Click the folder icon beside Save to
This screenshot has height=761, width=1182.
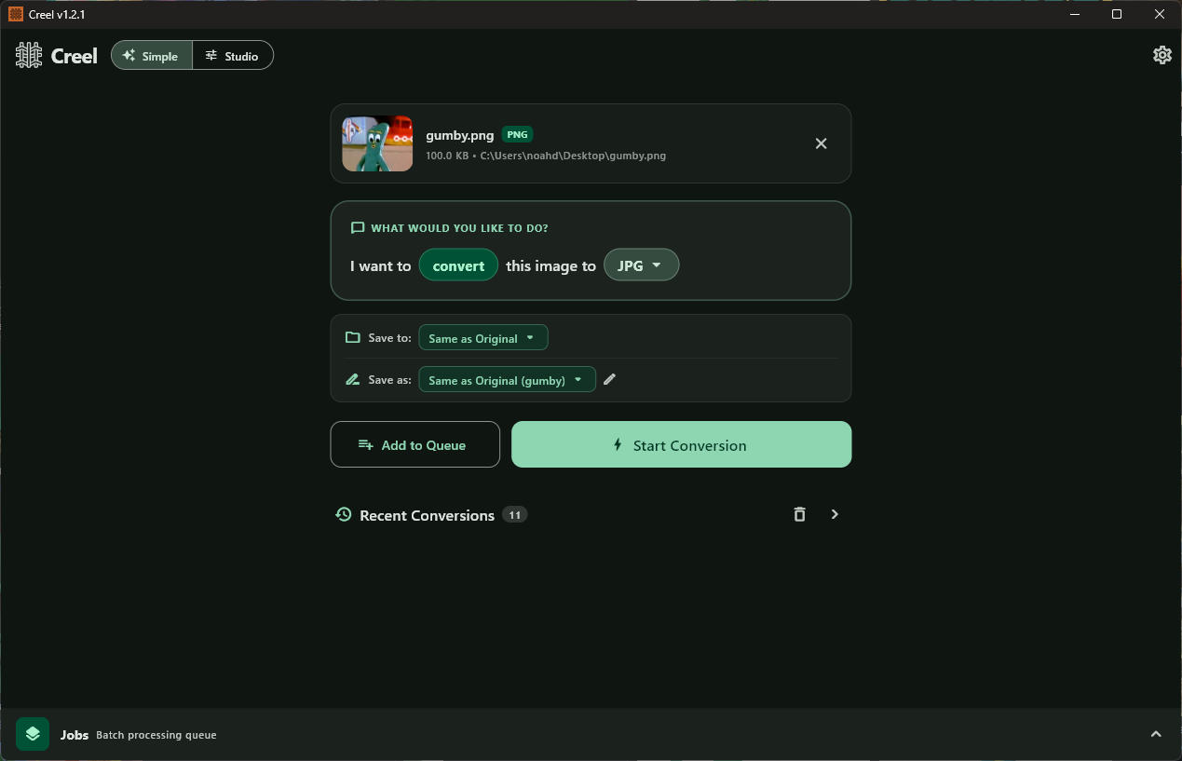tap(352, 337)
